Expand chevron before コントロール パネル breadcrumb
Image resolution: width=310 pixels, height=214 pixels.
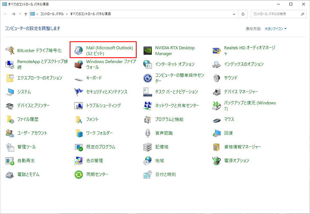[x=37, y=14]
